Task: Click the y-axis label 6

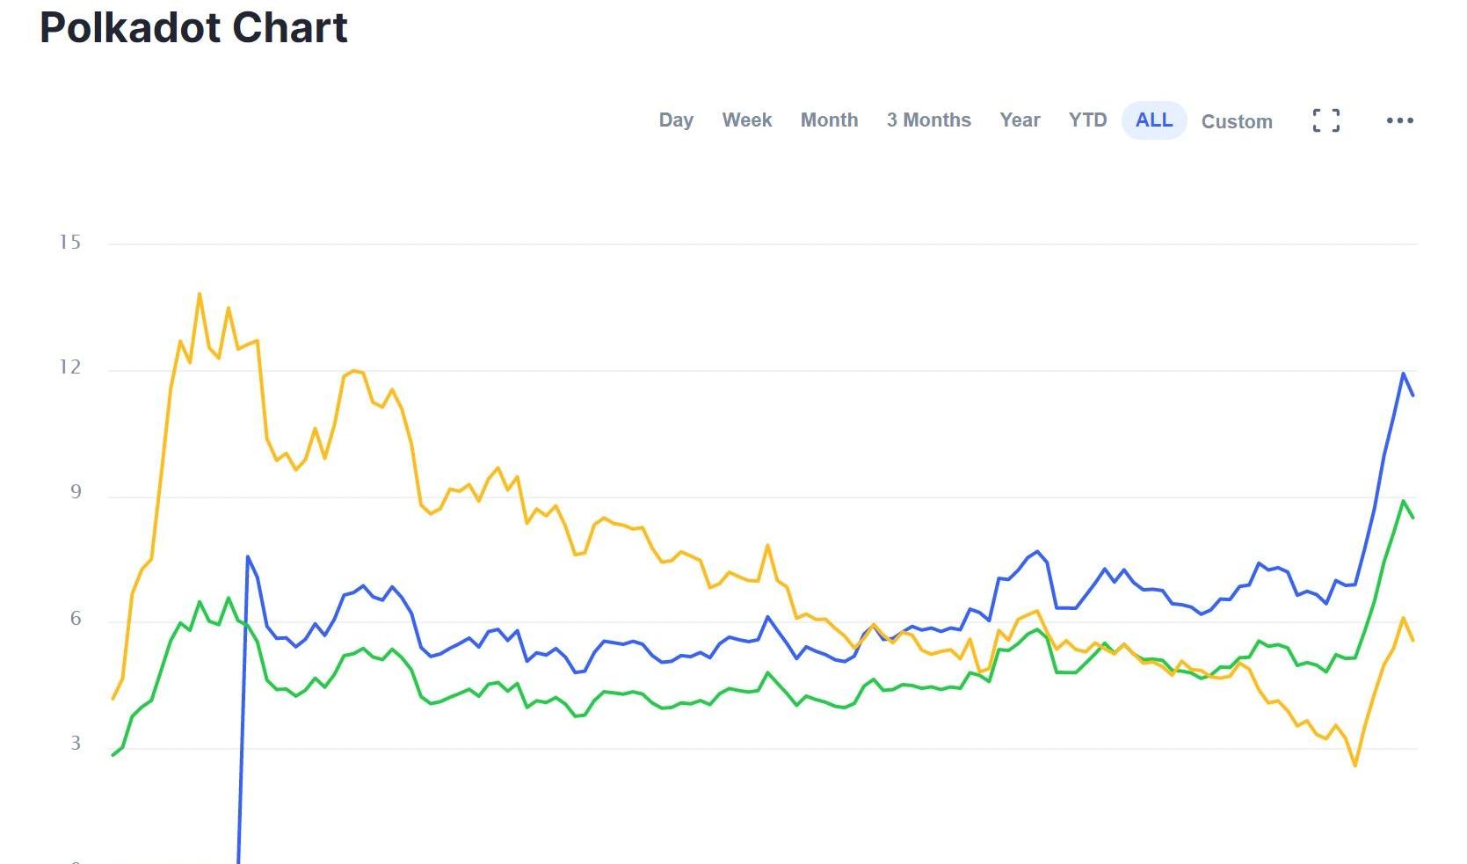Action: pyautogui.click(x=76, y=619)
